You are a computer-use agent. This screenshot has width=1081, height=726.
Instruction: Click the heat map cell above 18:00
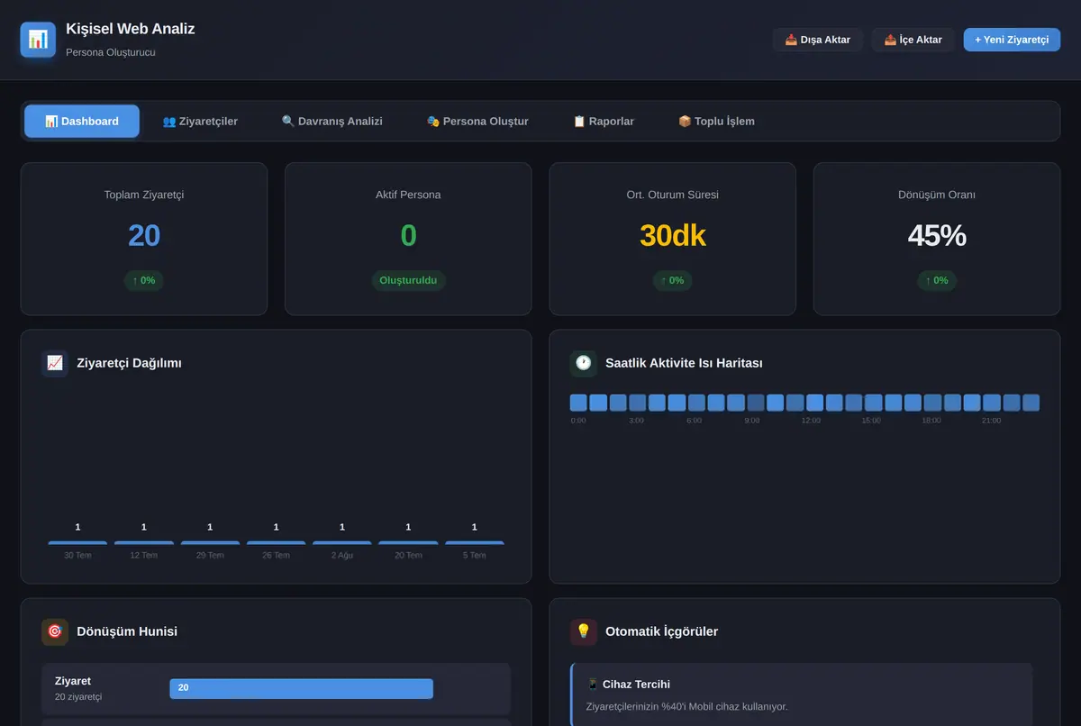932,403
